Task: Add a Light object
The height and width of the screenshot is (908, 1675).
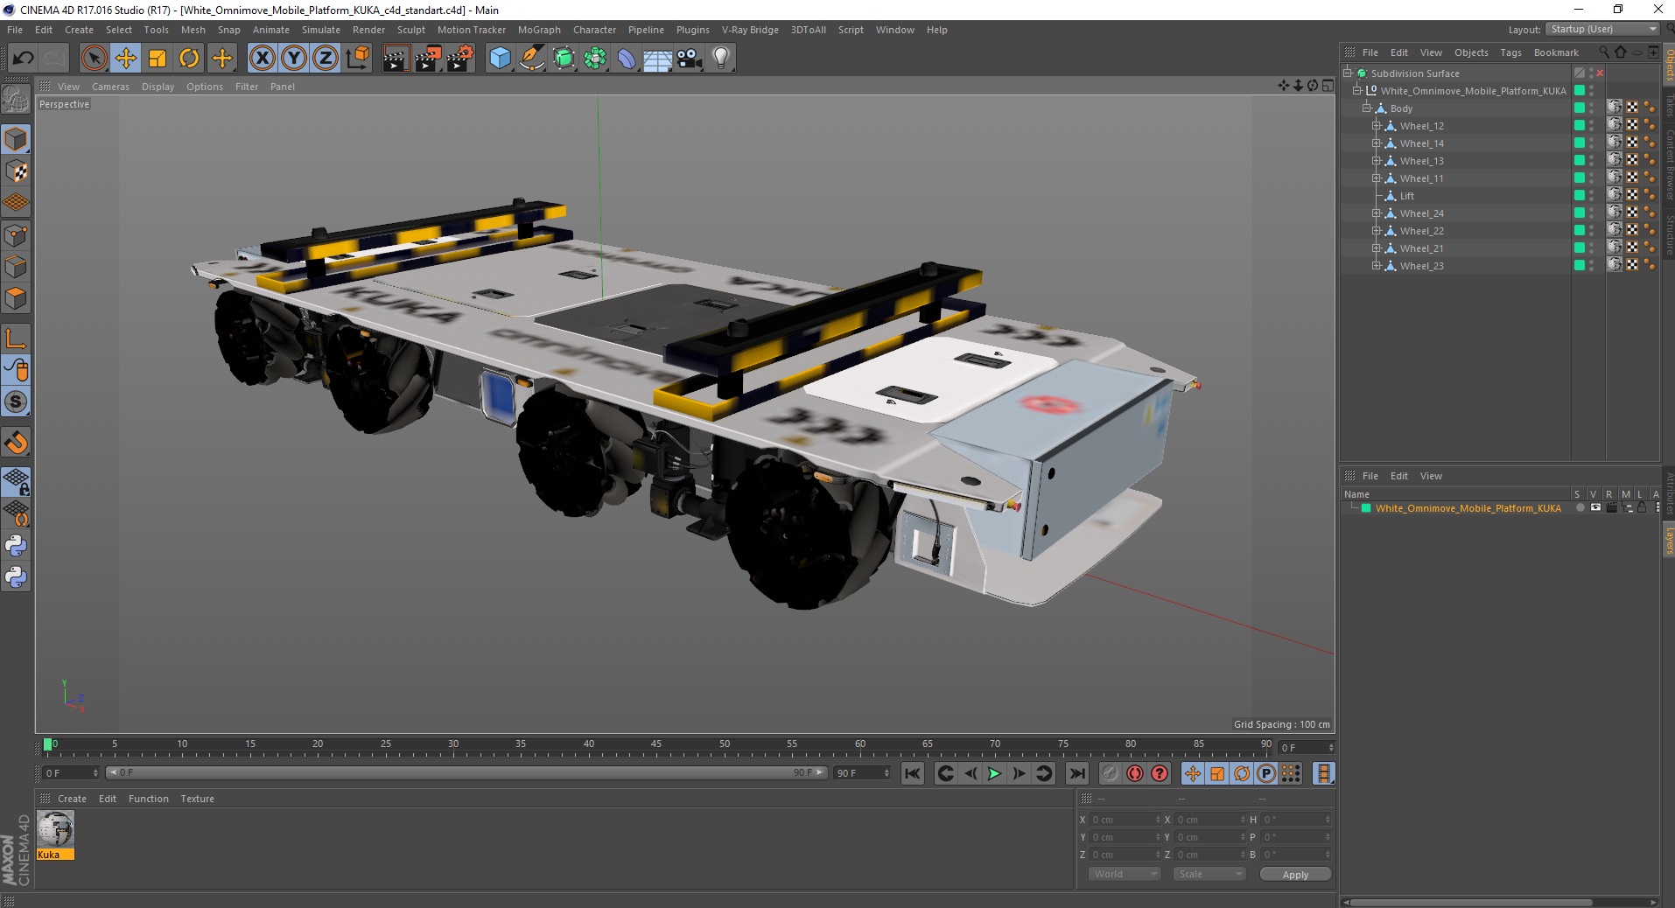Action: point(721,59)
